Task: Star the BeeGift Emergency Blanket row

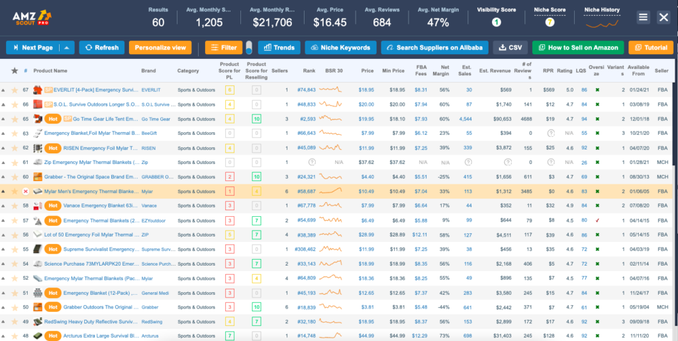Action: [x=15, y=133]
